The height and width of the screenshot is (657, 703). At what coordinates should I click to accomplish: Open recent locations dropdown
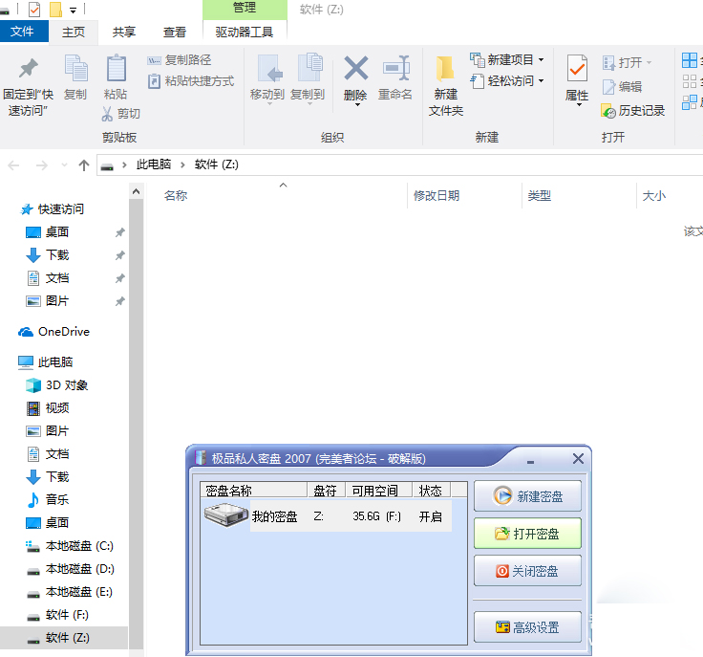[64, 165]
